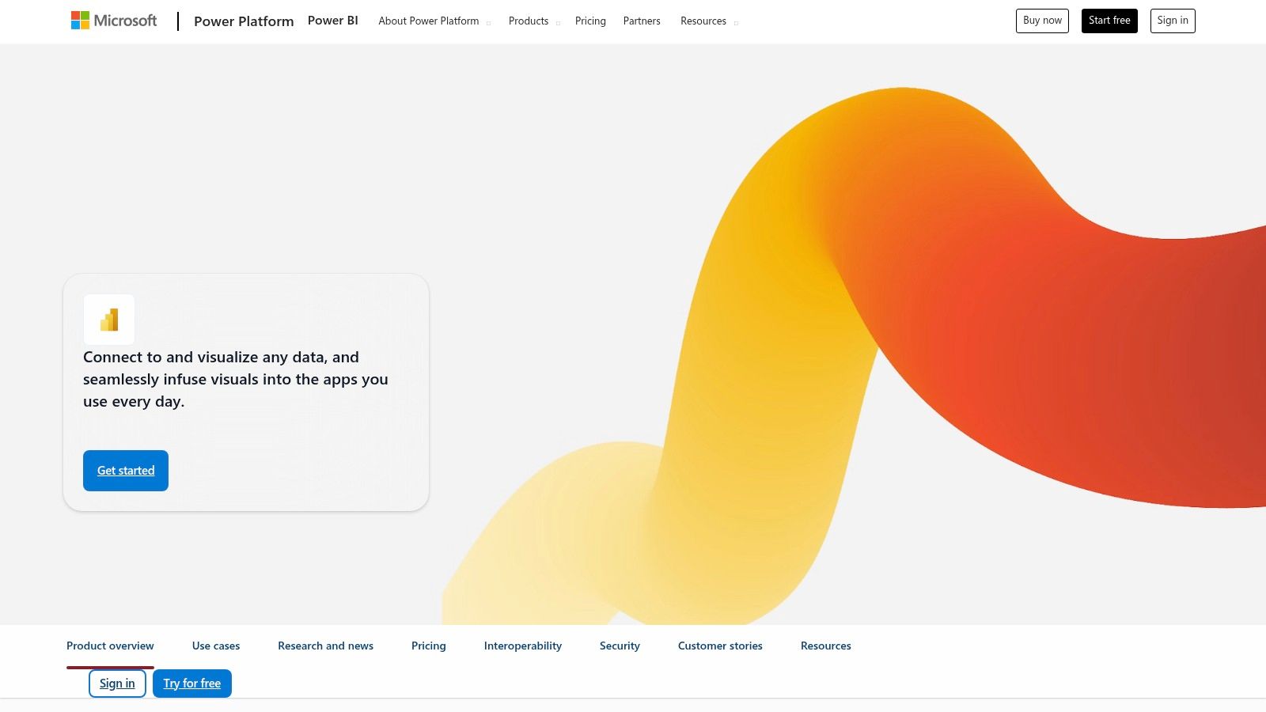1266x712 pixels.
Task: Select the Power Platform menu item
Action: pos(243,21)
